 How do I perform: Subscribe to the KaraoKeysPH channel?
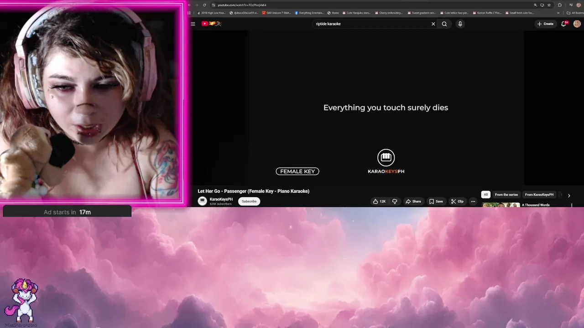[249, 201]
